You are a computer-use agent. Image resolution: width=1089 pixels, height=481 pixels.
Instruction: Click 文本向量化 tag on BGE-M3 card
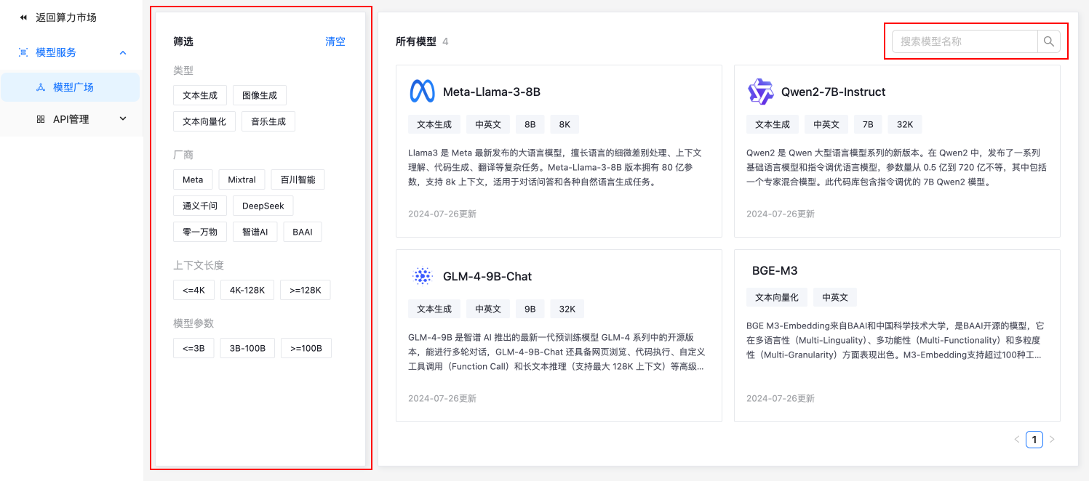pos(777,297)
